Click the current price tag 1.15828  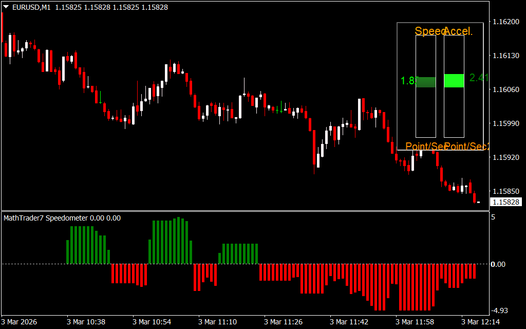pos(505,203)
